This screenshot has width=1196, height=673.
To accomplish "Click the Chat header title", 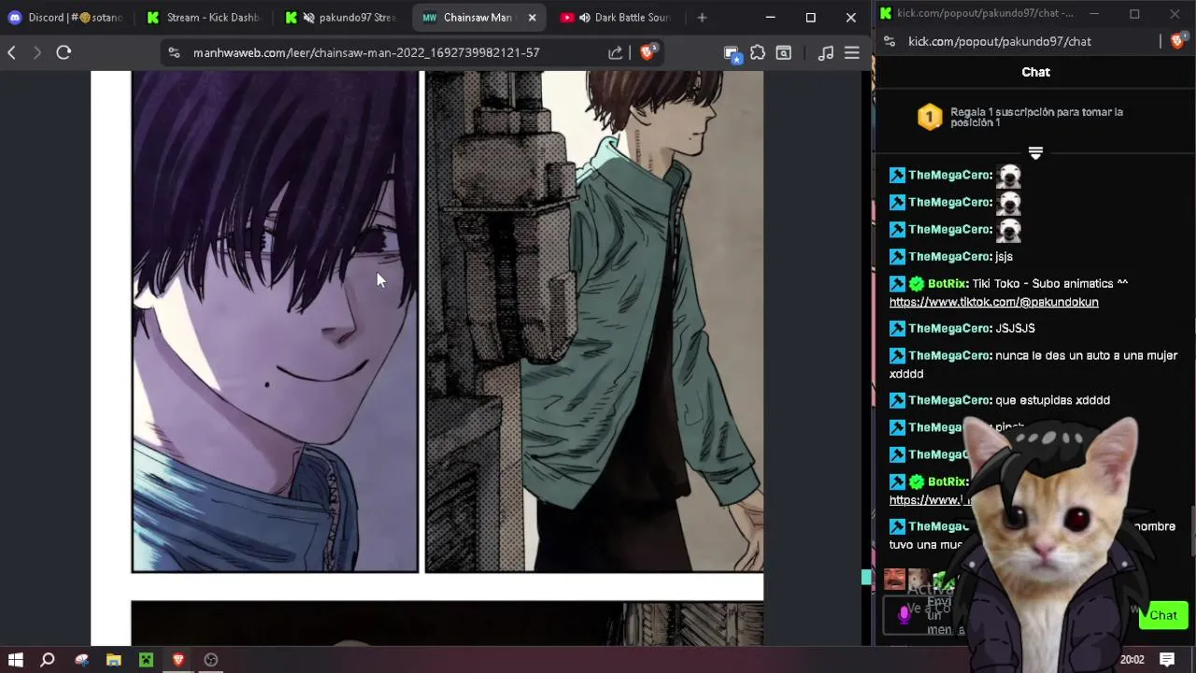I will pos(1035,72).
